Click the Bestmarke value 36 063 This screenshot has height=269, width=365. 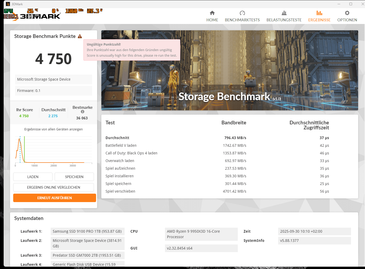82,118
